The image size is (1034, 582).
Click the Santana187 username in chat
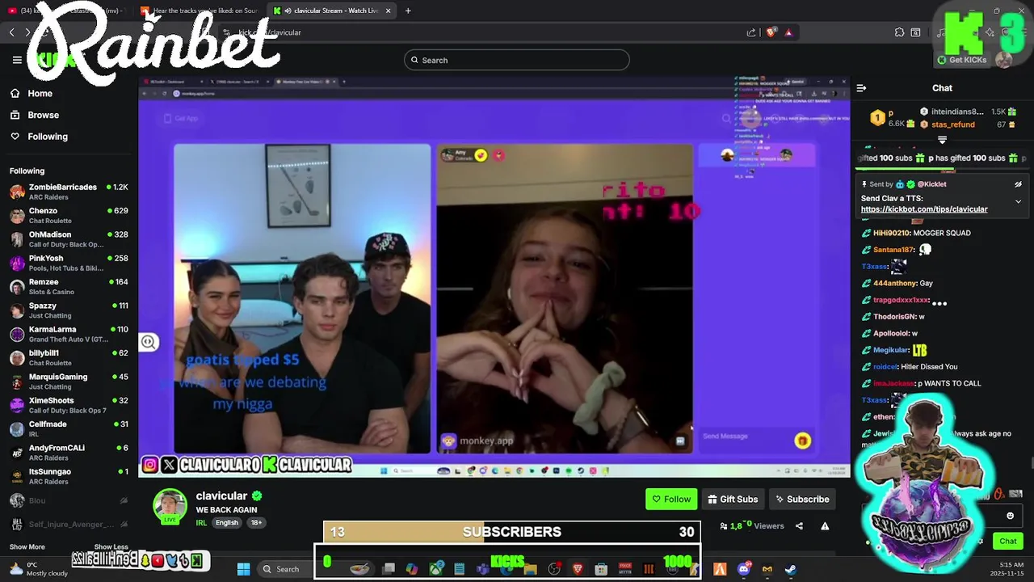[x=893, y=250]
